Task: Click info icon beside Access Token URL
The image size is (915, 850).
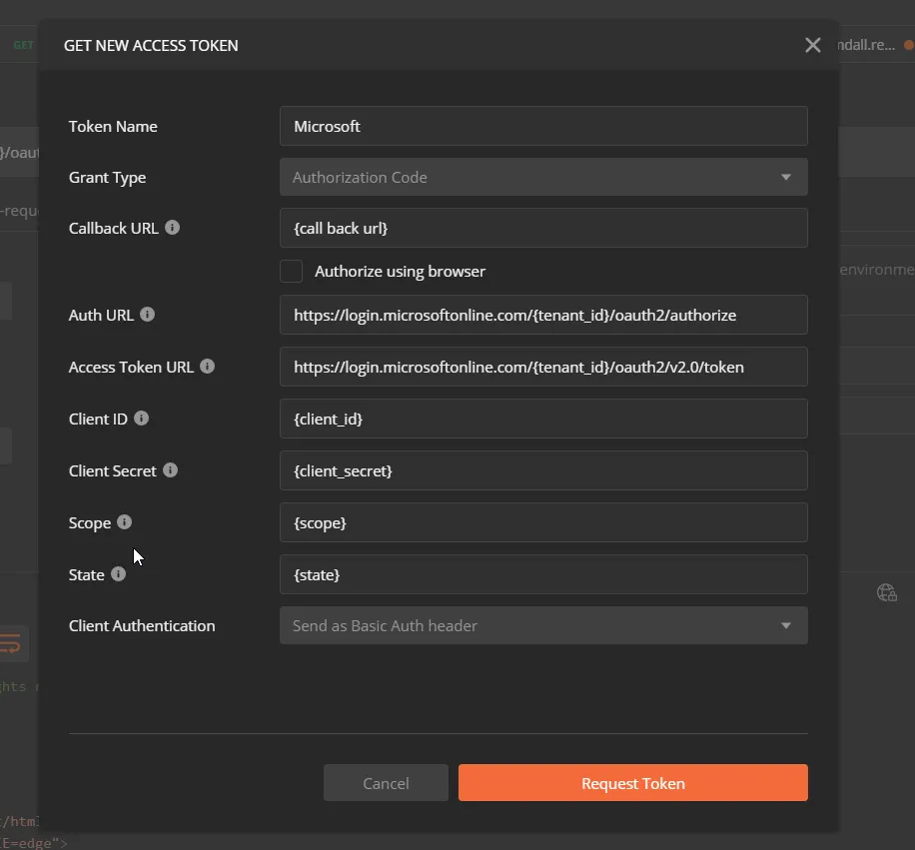Action: coord(208,367)
